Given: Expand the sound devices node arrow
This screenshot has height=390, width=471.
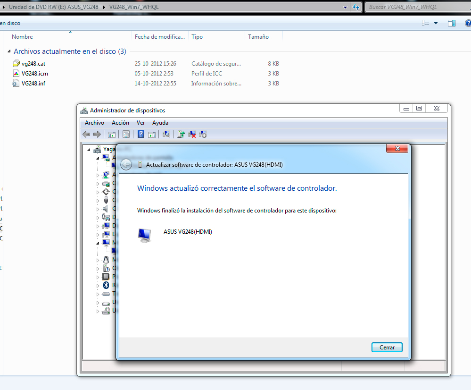Looking at the screenshot, I should [98, 209].
